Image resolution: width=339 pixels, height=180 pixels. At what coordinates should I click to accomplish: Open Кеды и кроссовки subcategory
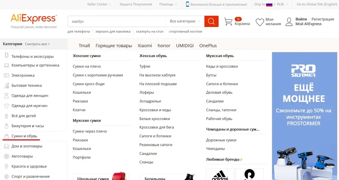click(x=222, y=66)
